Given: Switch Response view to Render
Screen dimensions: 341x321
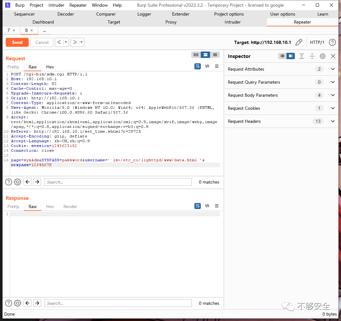Looking at the screenshot, I should point(70,206).
